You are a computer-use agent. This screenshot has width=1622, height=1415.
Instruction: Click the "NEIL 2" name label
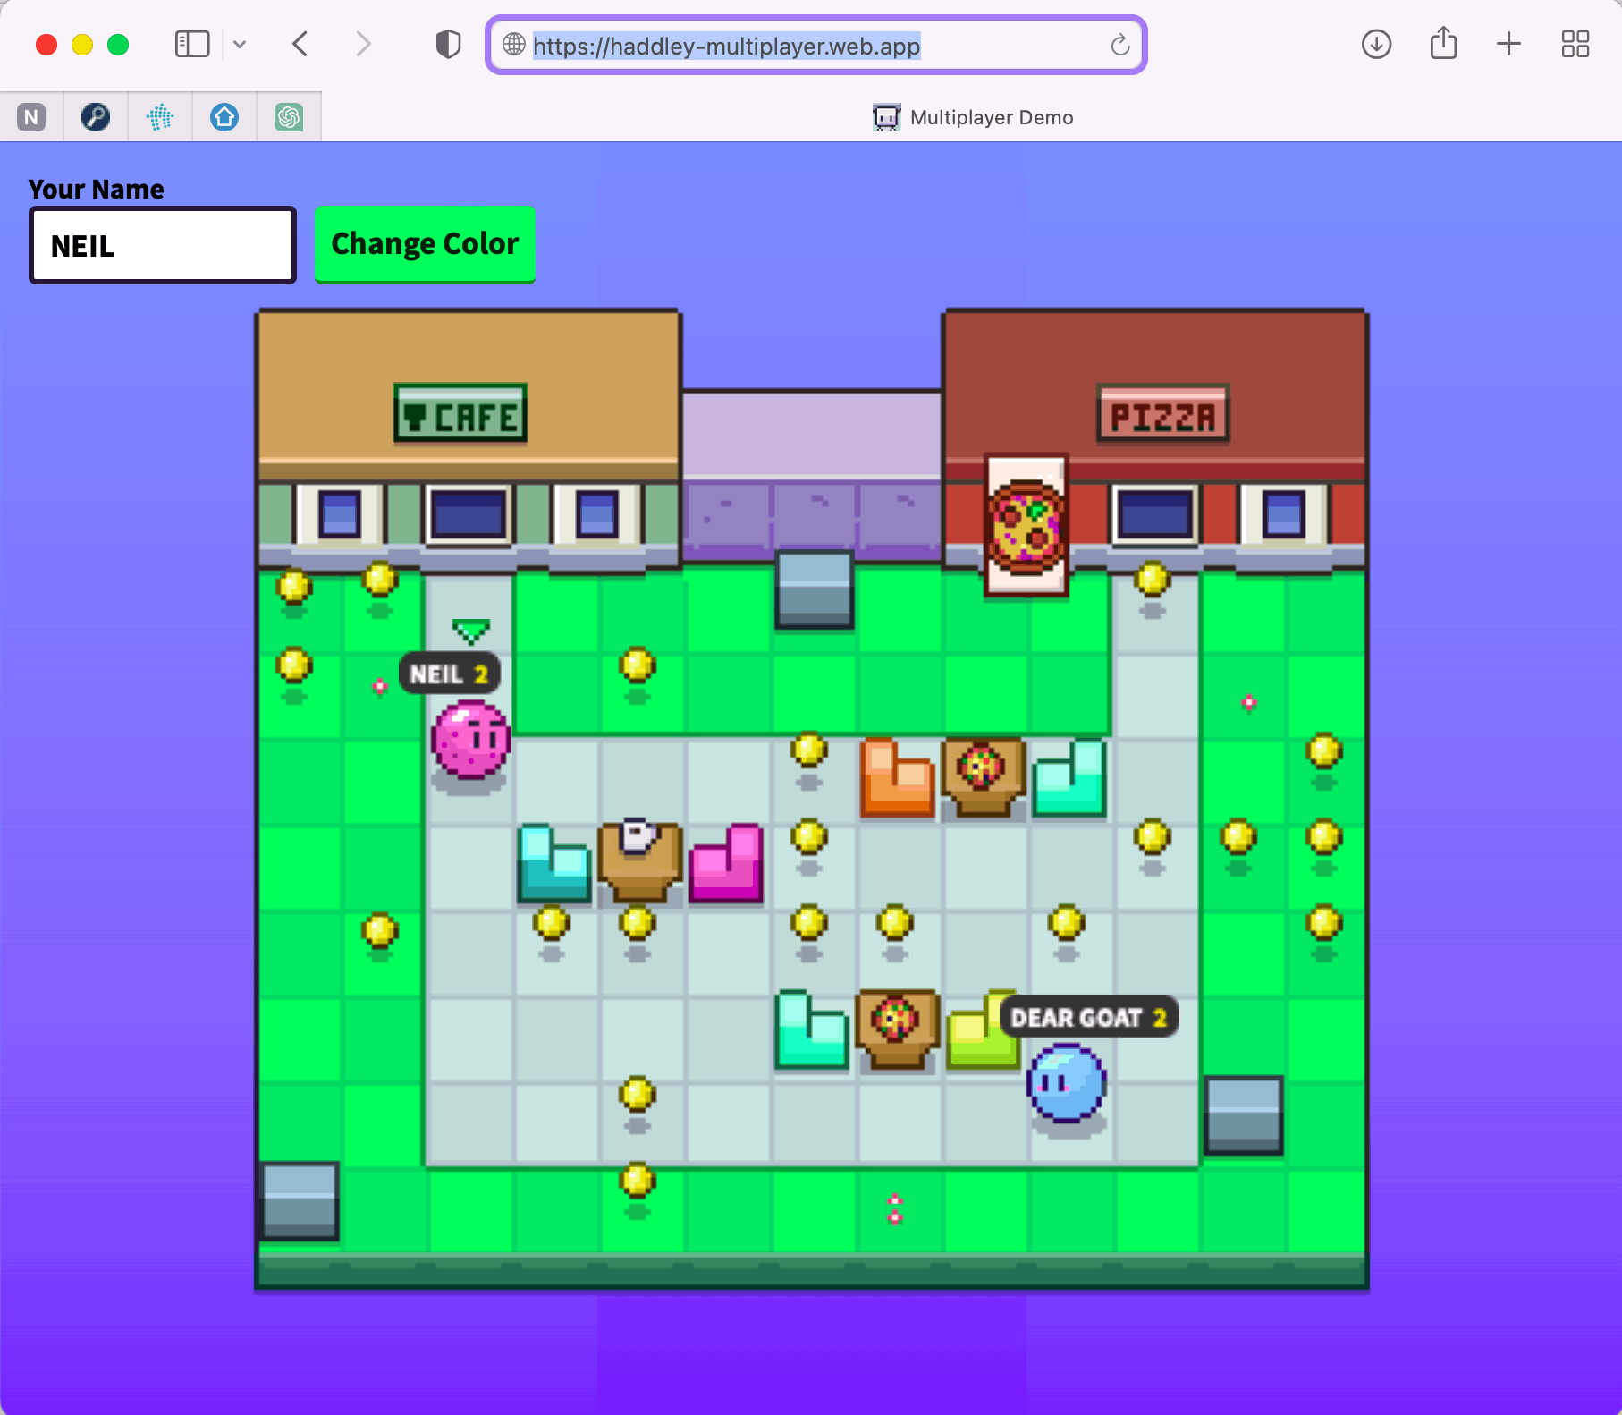tap(449, 674)
